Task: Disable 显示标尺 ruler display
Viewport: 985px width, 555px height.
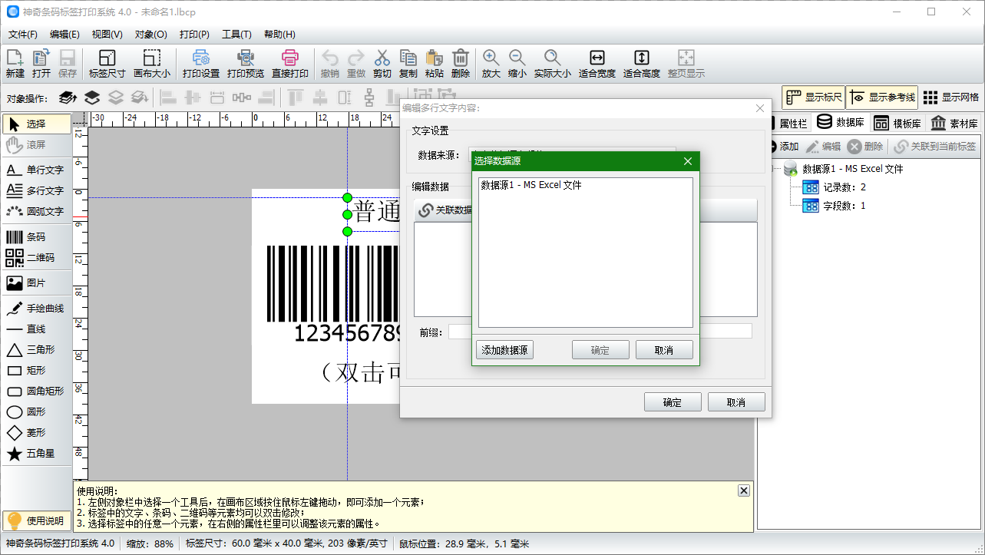Action: click(x=814, y=97)
